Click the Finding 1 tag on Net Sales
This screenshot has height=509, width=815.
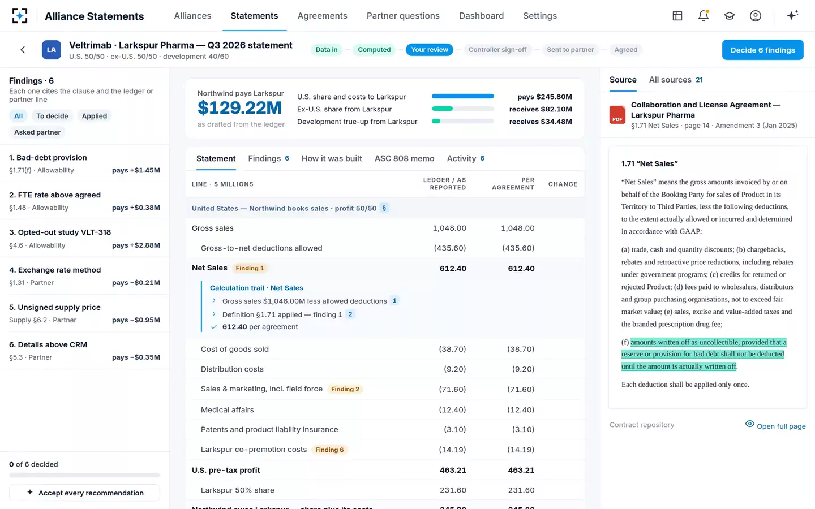click(x=250, y=268)
